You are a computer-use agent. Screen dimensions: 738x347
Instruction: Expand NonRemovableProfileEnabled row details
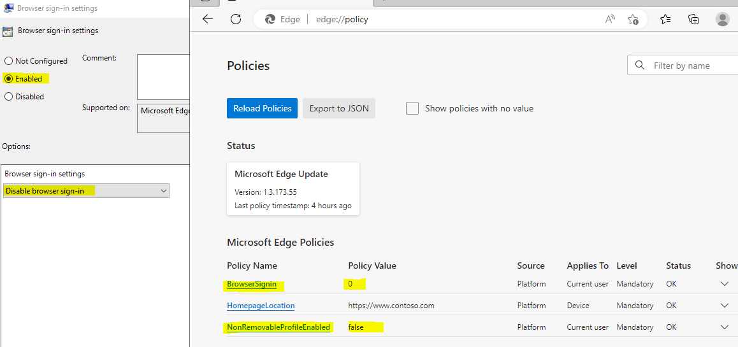pyautogui.click(x=725, y=327)
